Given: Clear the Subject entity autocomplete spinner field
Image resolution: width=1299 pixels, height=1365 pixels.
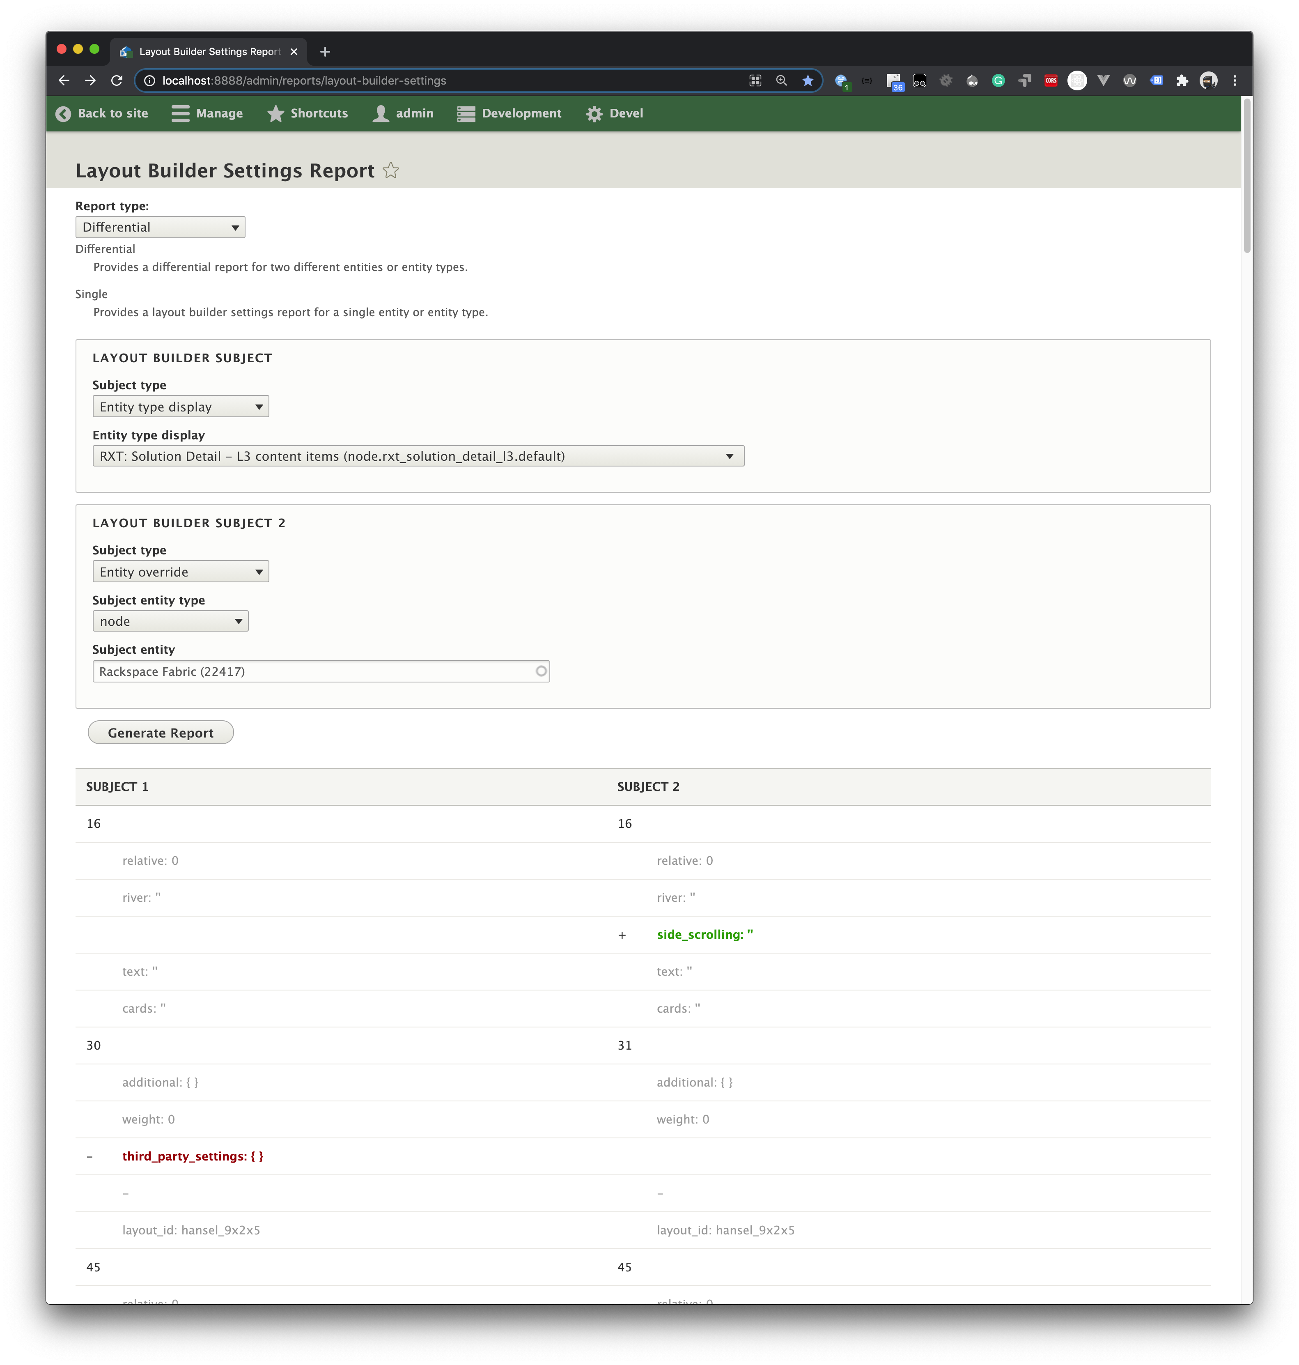Looking at the screenshot, I should coord(541,671).
